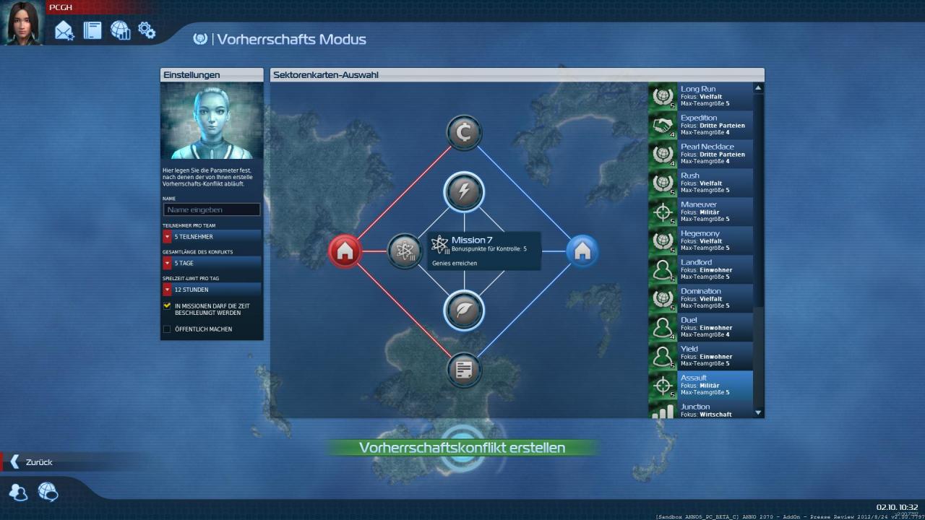Open the Spielzeit-Limit pro Tag dropdown
Viewport: 925px width, 520px height.
tap(212, 290)
